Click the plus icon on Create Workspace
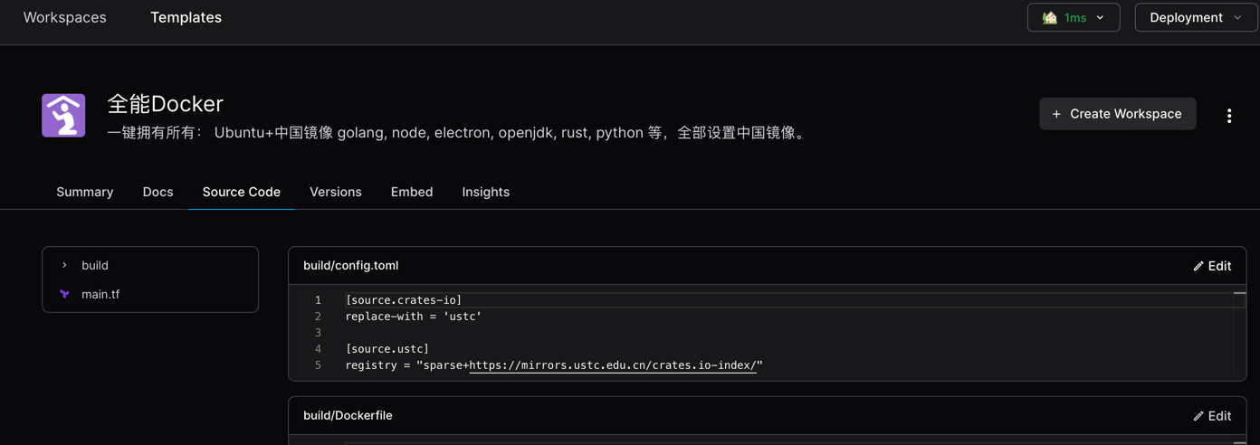The image size is (1260, 445). pyautogui.click(x=1056, y=114)
